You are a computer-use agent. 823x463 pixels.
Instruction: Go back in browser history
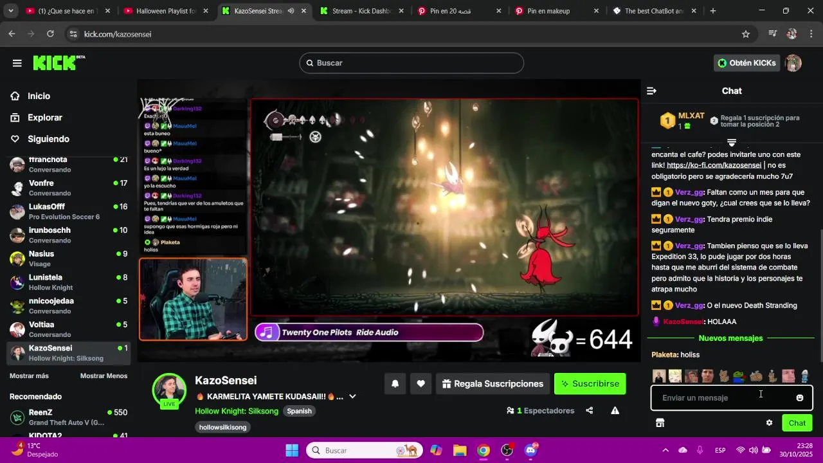pos(12,34)
